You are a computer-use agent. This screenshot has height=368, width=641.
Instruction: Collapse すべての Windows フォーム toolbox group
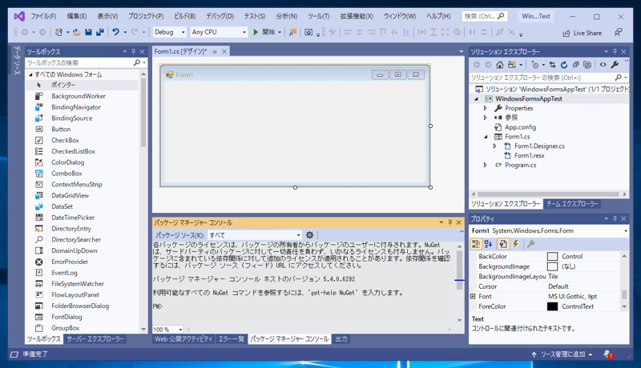point(30,74)
